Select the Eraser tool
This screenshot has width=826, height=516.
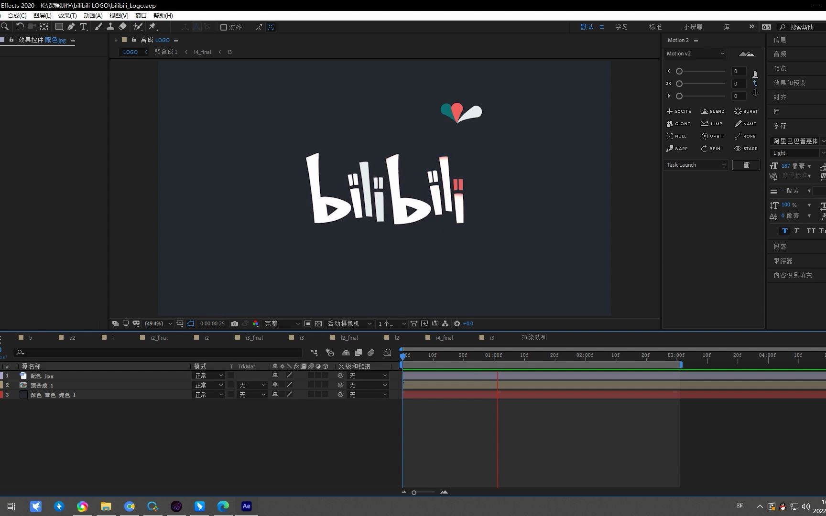[x=123, y=27]
